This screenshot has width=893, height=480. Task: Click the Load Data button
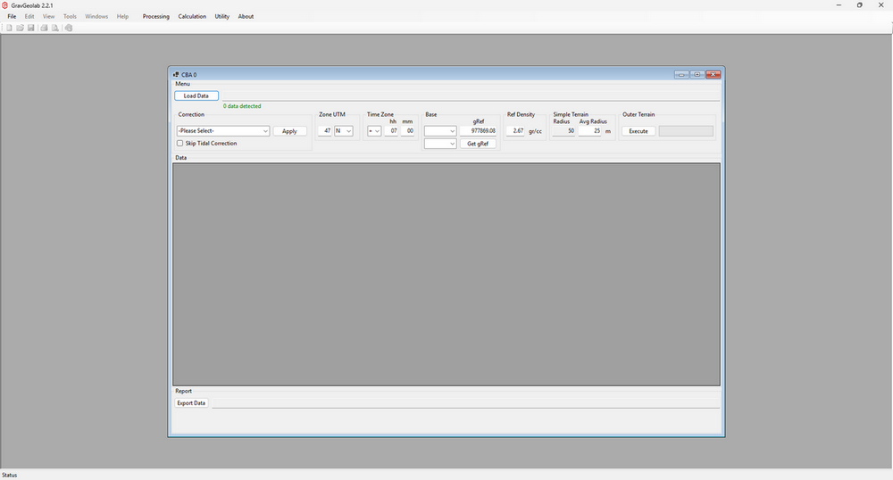click(x=196, y=95)
